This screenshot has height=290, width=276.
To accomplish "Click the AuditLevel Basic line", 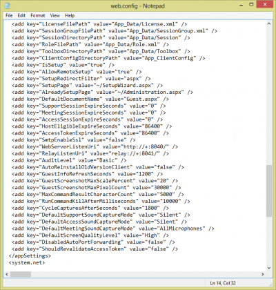I will click(69, 160).
